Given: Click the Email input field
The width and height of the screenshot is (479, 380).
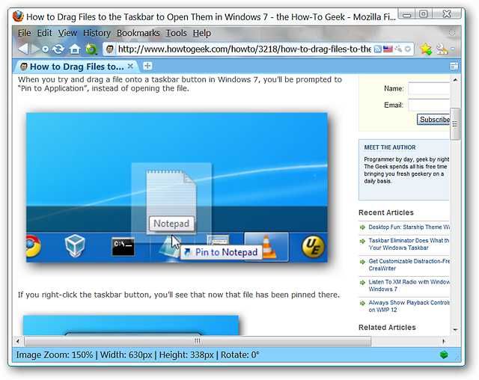Looking at the screenshot, I should [429, 105].
